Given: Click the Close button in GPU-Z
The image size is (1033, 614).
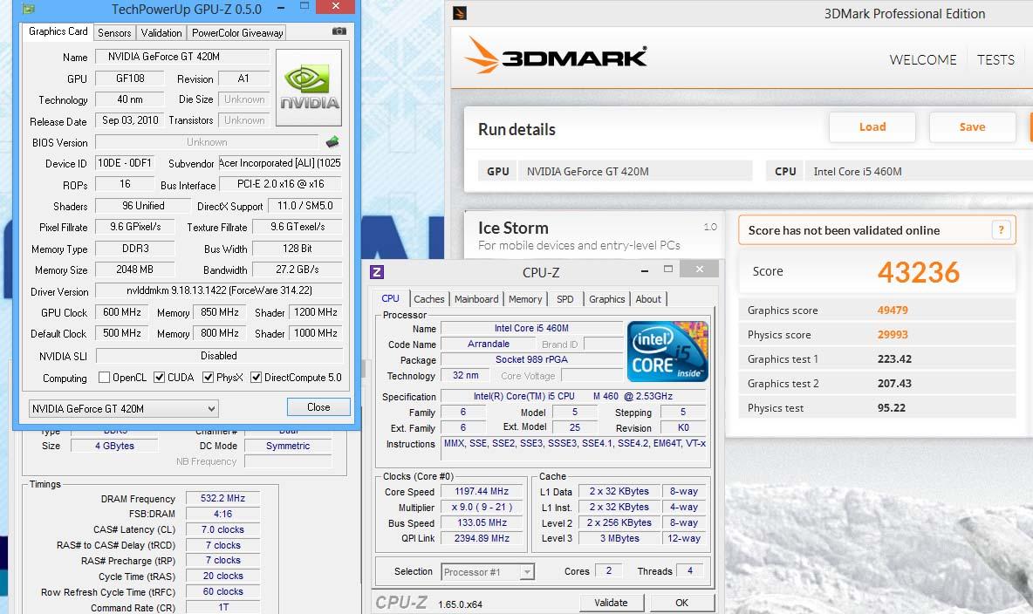Looking at the screenshot, I should pos(318,407).
